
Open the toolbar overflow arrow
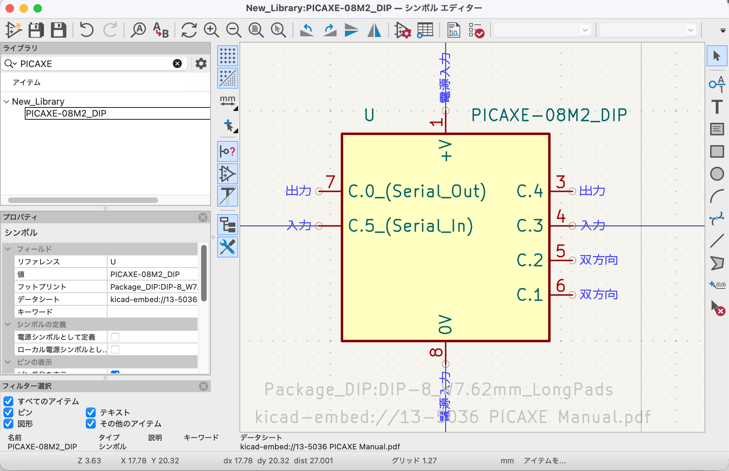click(723, 31)
